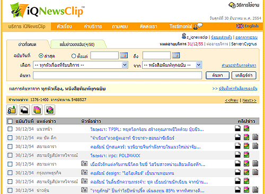
Task: Click the iQNewsClip logo
Action: click(47, 11)
